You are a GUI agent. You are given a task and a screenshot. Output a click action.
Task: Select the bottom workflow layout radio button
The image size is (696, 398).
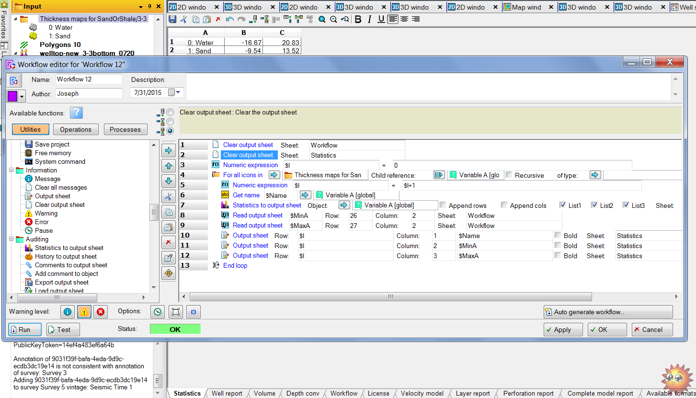(170, 131)
